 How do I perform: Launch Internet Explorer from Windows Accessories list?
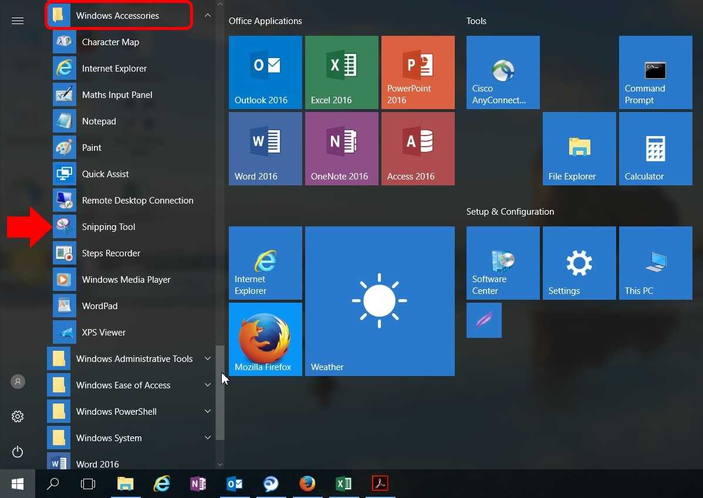click(130, 69)
